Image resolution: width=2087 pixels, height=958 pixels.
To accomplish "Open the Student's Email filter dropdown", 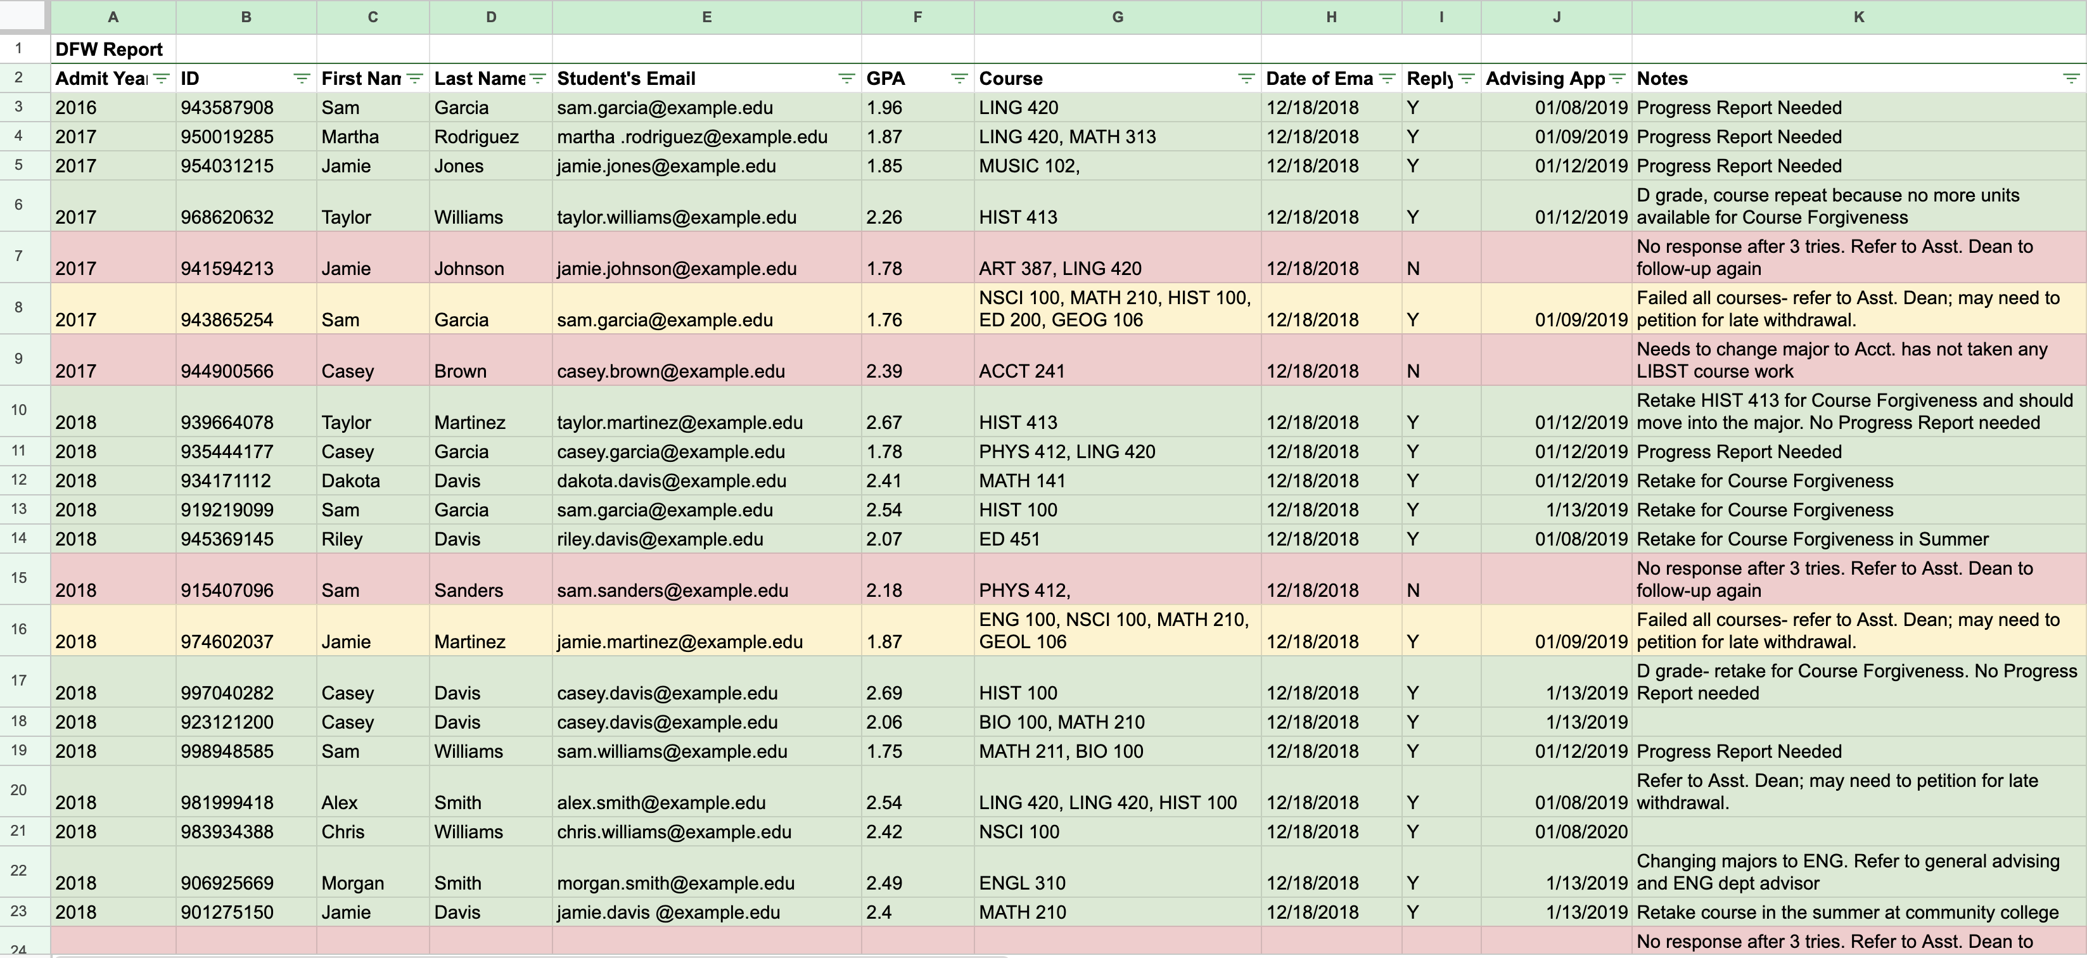I will [x=846, y=79].
